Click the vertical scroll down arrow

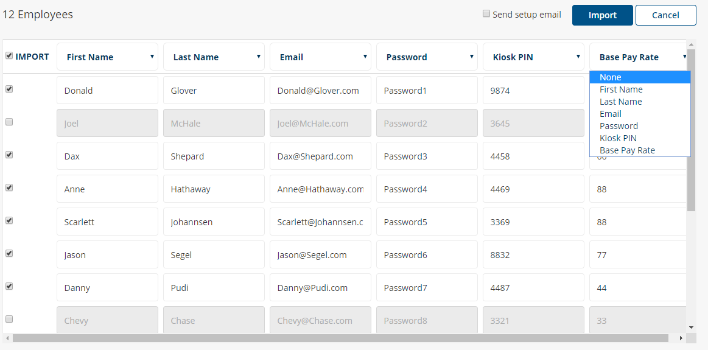click(x=691, y=327)
